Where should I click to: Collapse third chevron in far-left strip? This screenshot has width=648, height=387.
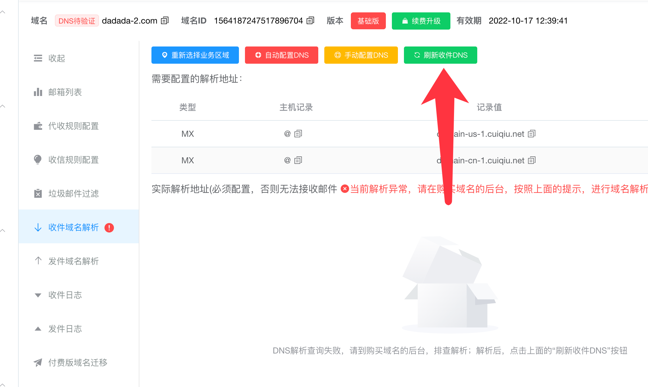coord(3,231)
